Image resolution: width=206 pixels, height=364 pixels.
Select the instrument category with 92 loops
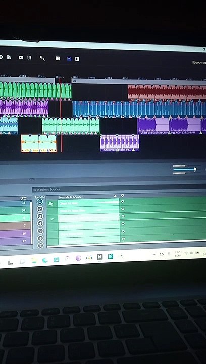pyautogui.click(x=15, y=210)
